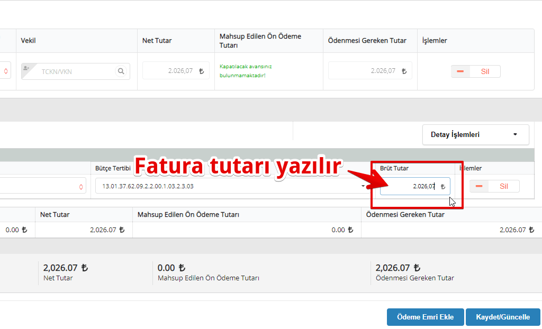Click the Ödenmesi Gereken Tutar field in top row

370,70
